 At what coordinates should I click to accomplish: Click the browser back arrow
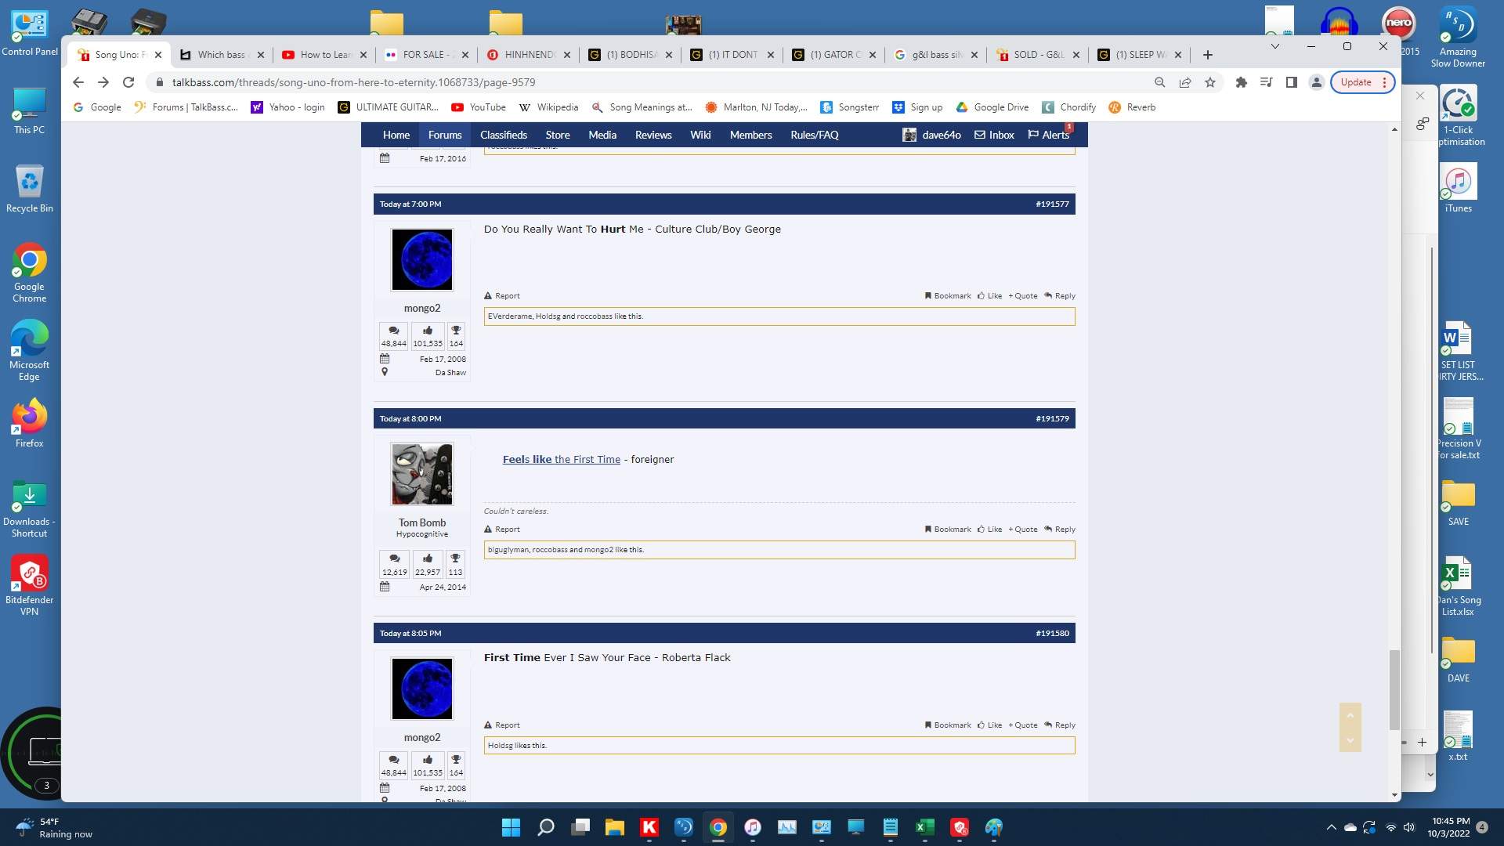click(78, 82)
